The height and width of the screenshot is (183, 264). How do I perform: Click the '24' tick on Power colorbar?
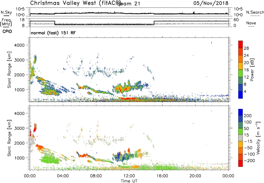[x=246, y=55]
